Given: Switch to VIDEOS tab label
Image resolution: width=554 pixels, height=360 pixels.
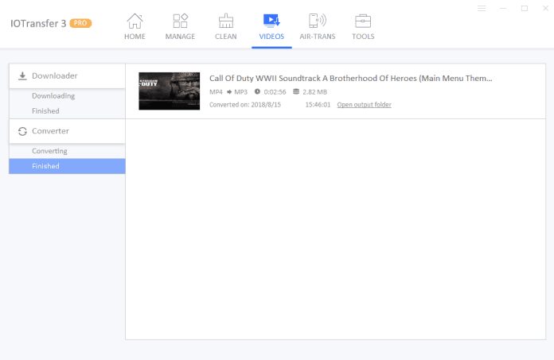Looking at the screenshot, I should click(271, 37).
